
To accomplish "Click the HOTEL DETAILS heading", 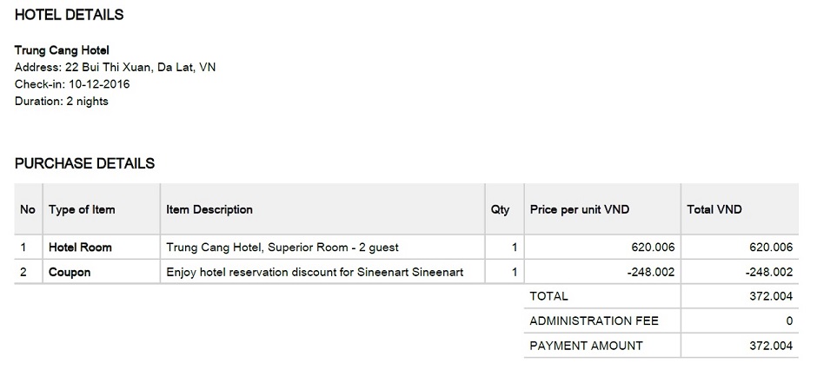I will (69, 15).
